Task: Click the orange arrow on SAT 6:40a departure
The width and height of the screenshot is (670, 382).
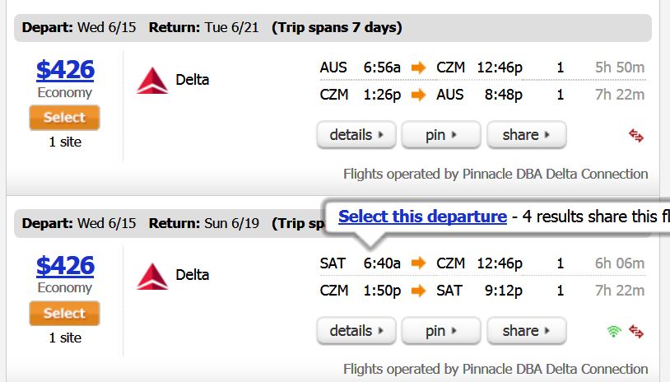Action: (x=418, y=263)
